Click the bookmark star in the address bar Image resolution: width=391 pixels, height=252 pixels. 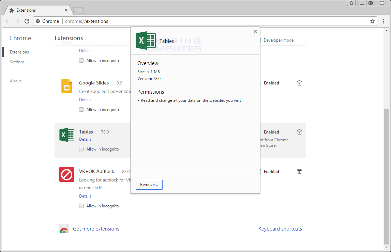(372, 21)
